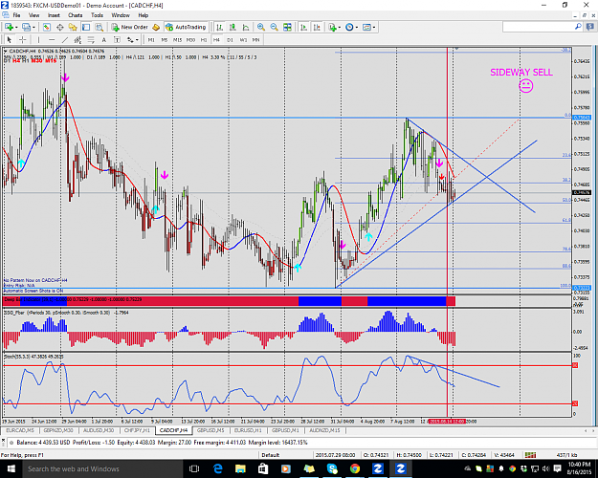Select Draw Trendline tool
This screenshot has height=478, width=598.
(x=65, y=39)
